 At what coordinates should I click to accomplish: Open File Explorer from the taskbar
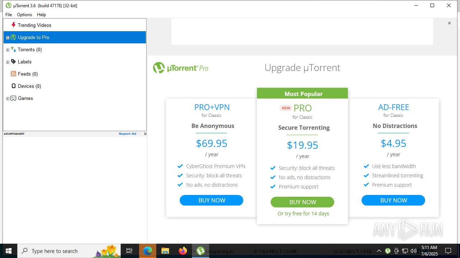pyautogui.click(x=165, y=251)
